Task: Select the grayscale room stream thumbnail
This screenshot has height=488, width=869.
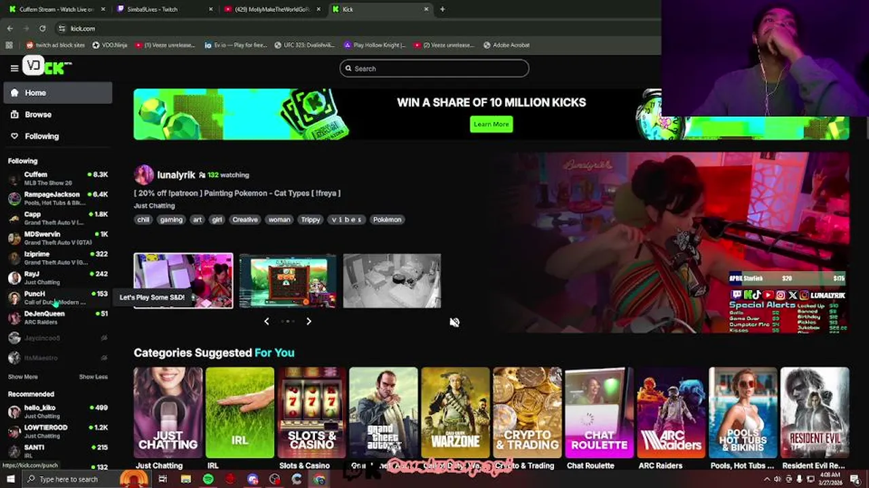Action: 392,281
